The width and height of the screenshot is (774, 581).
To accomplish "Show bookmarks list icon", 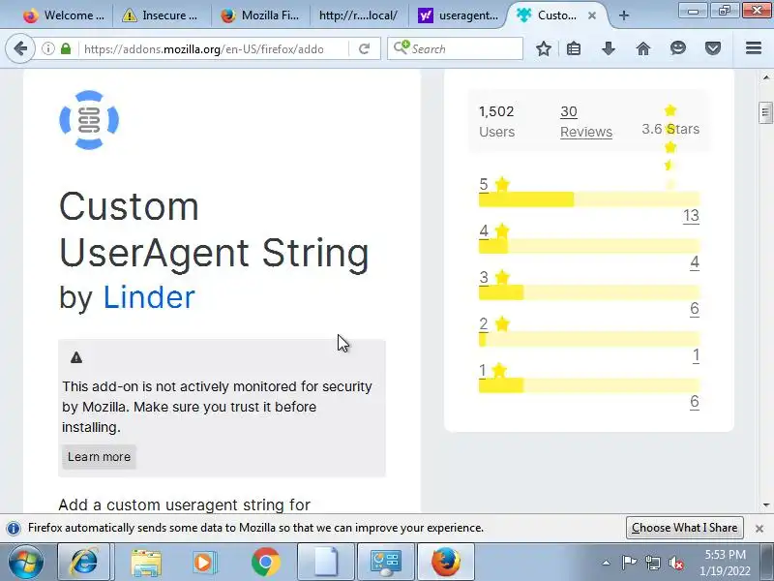I will [574, 48].
